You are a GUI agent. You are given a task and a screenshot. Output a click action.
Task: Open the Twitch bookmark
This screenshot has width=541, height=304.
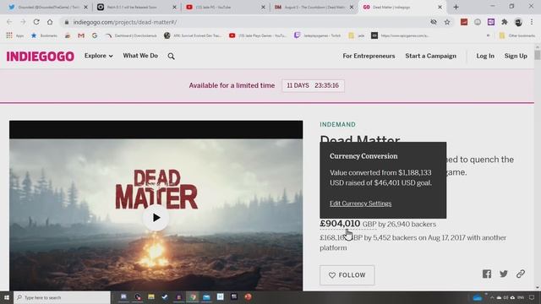(317, 35)
